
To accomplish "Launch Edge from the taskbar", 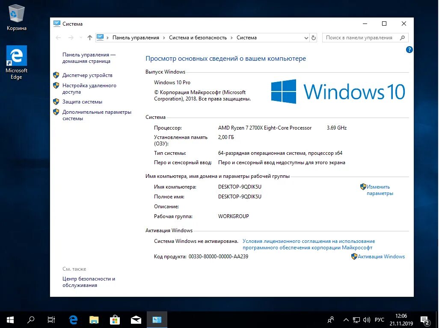I will (x=73, y=319).
